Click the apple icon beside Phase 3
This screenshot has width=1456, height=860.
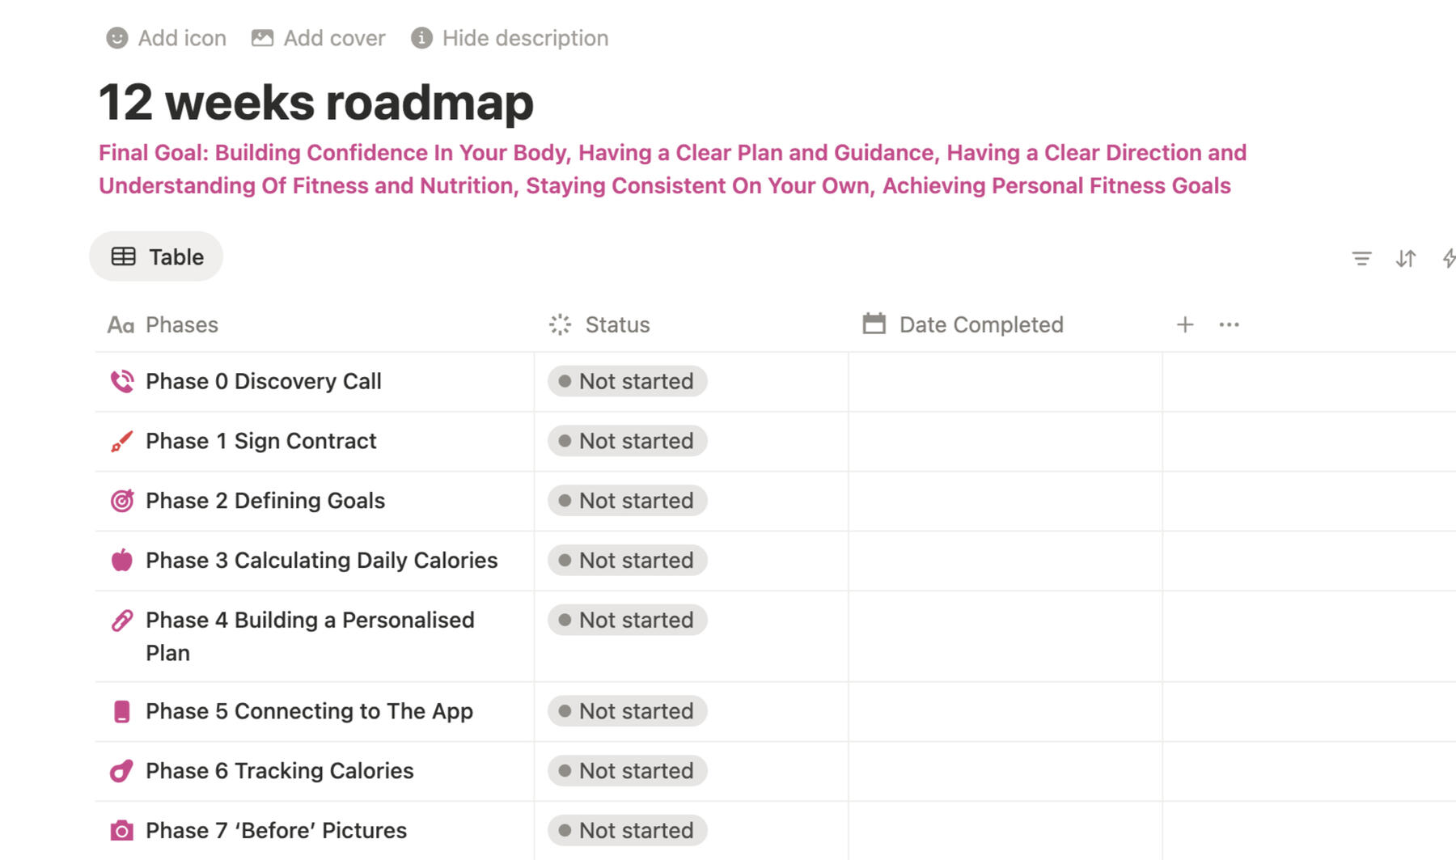[121, 560]
